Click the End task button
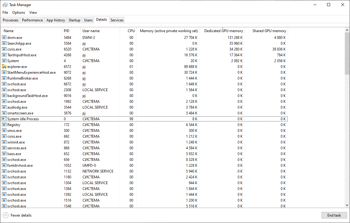350x223 pixels. pos(334,215)
